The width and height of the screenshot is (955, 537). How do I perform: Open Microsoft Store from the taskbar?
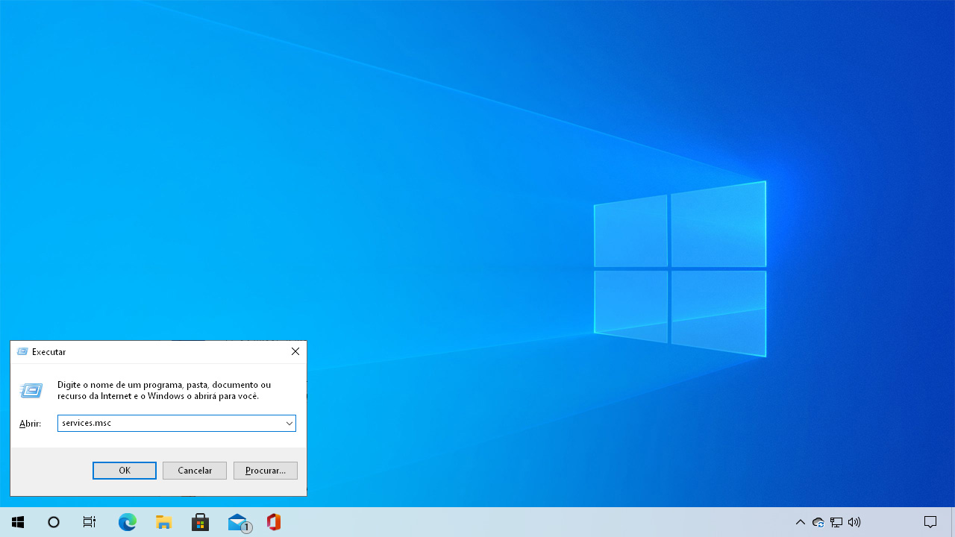[x=200, y=522]
